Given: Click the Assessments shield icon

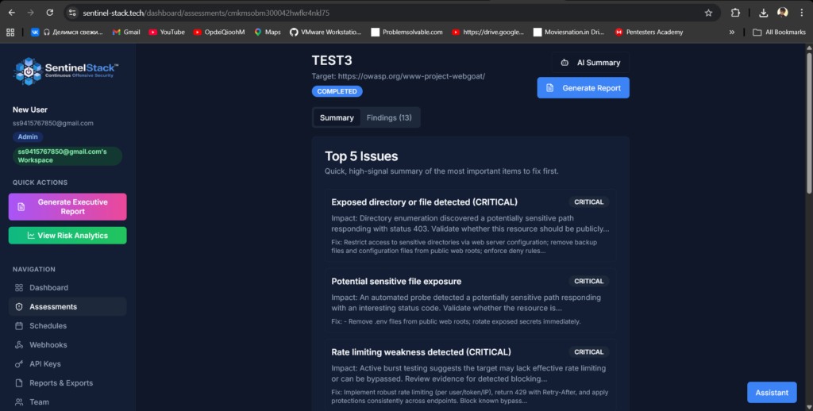Looking at the screenshot, I should (19, 307).
